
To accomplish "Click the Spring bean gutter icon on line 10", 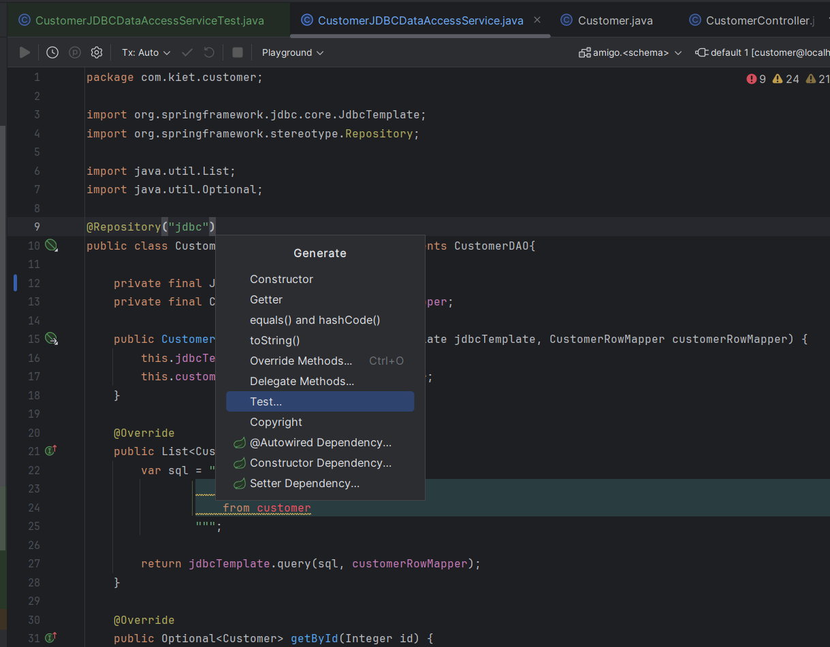I will [x=52, y=246].
